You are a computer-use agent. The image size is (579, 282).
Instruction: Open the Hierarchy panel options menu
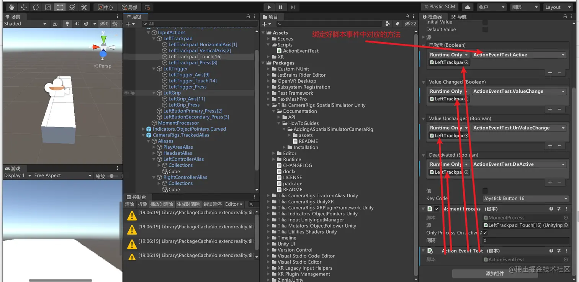[x=255, y=16]
